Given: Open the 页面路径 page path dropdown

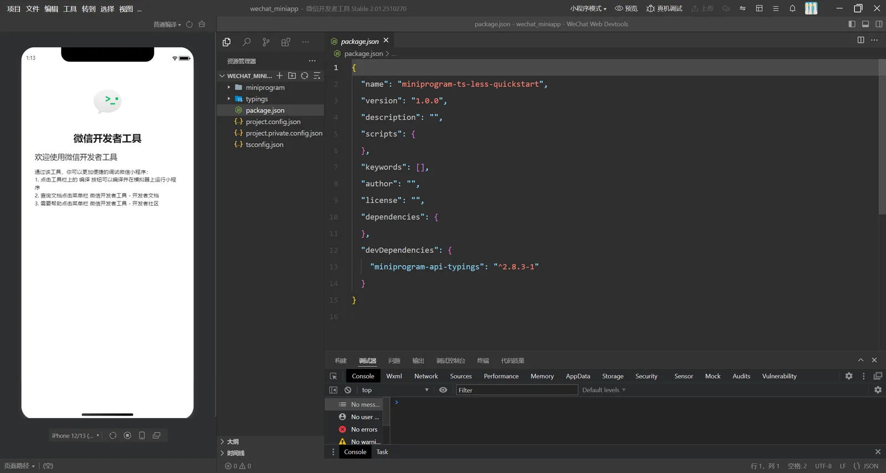Looking at the screenshot, I should pyautogui.click(x=19, y=466).
